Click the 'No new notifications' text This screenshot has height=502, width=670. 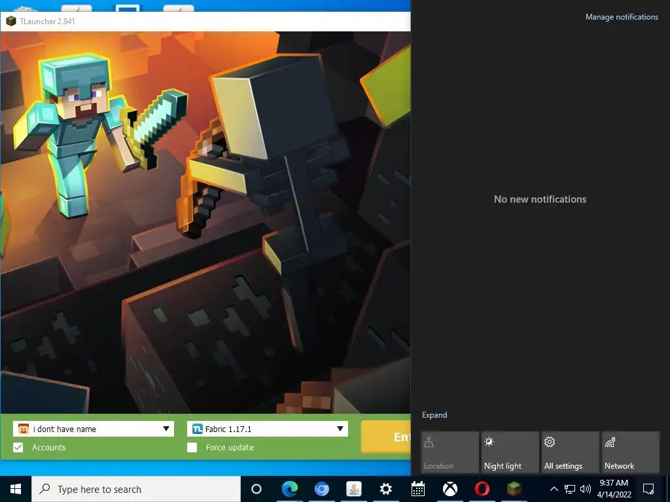(540, 199)
